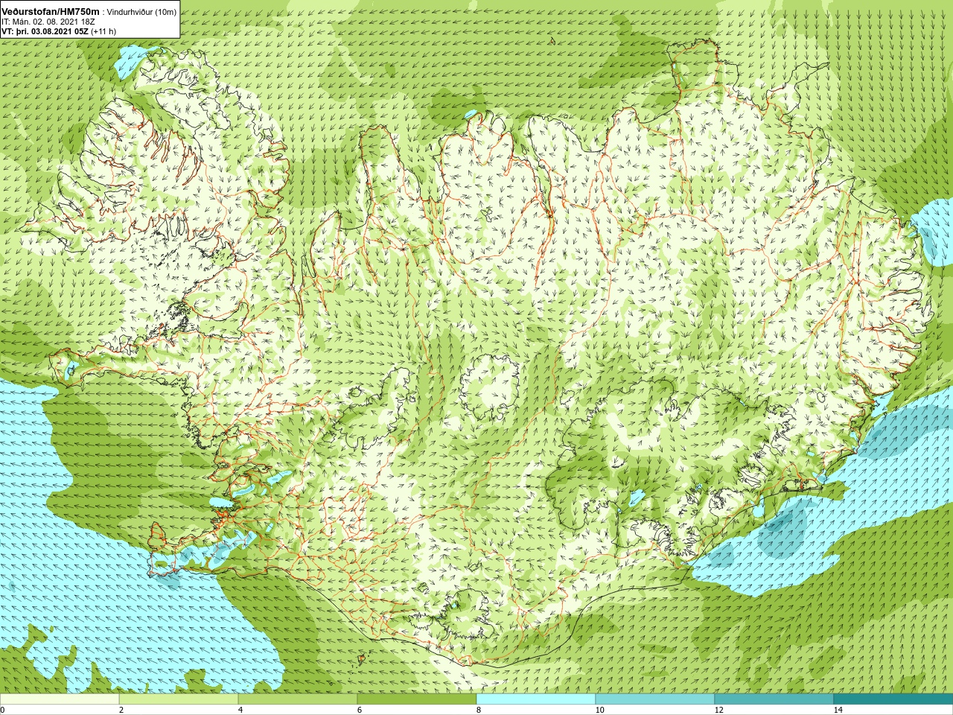Click the teal 12–14 legend swatch
Screen dimensions: 953x715
click(x=774, y=699)
